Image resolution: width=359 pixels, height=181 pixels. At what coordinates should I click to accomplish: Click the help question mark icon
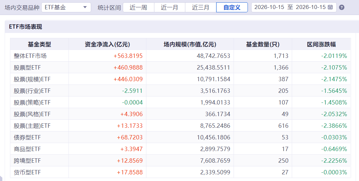click(x=342, y=8)
